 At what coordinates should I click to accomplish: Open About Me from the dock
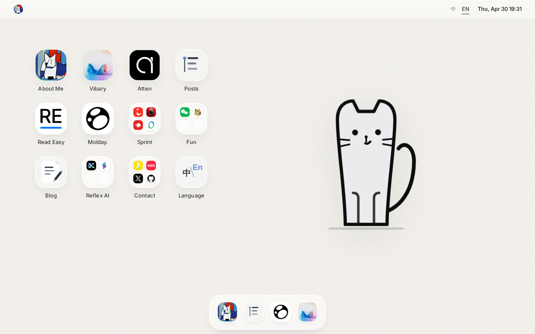click(227, 312)
